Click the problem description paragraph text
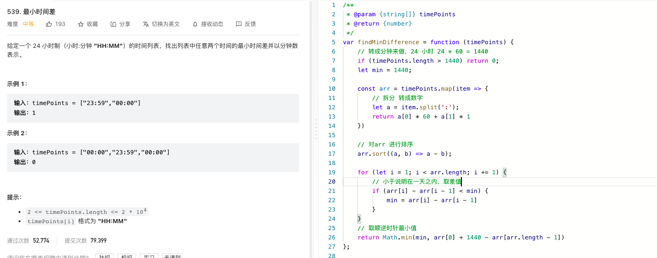657x258 pixels. pos(152,50)
